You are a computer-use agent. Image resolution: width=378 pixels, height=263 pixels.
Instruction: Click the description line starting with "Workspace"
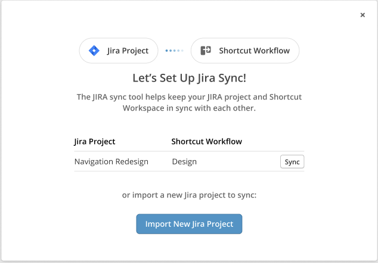click(x=189, y=108)
